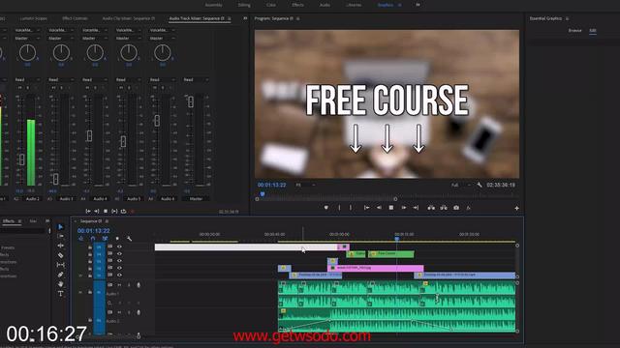620x348 pixels.
Task: Open the Audio Clip Mixer tab
Action: [129, 18]
